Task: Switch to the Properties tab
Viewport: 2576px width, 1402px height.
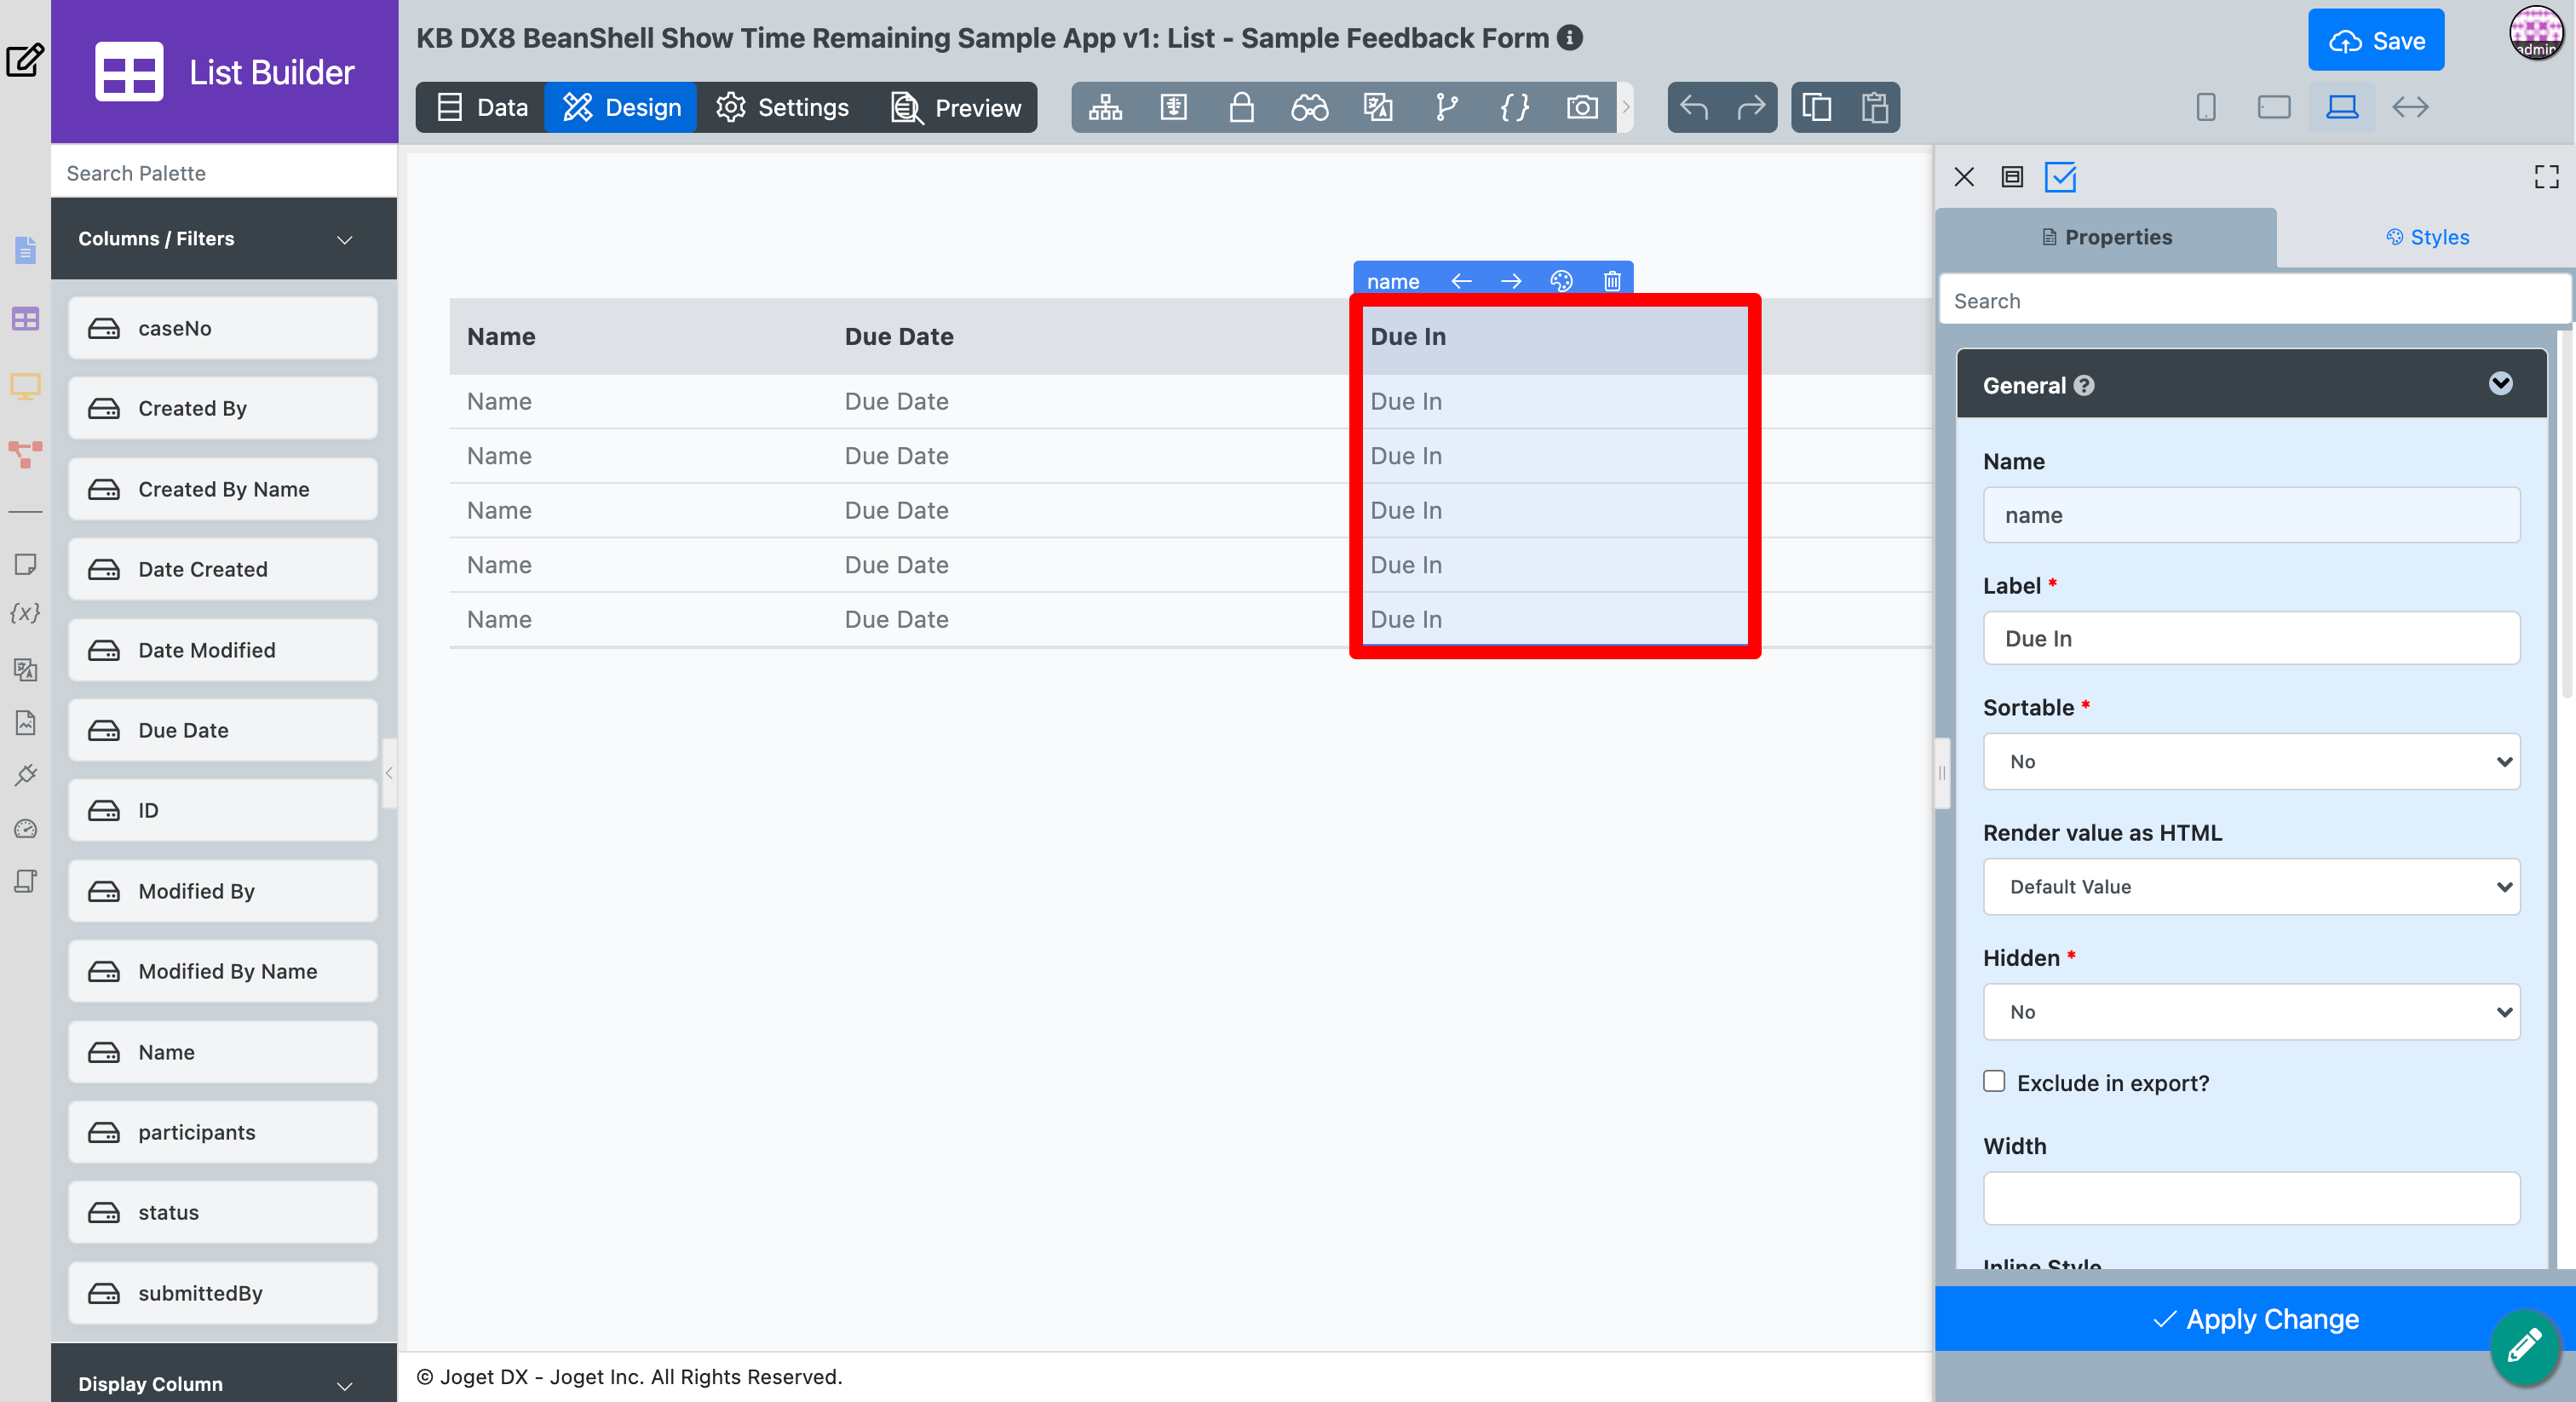Action: pos(2106,237)
